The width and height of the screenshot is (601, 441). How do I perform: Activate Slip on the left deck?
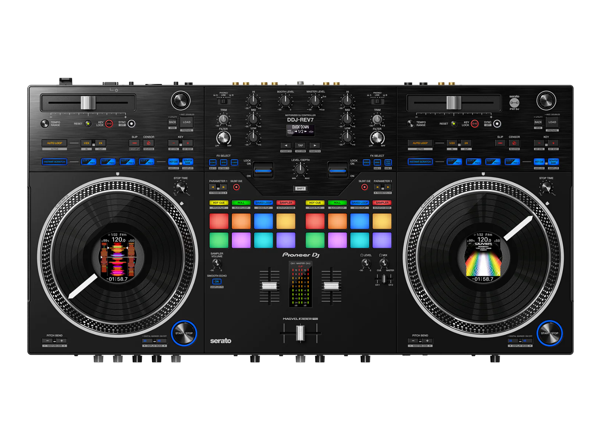pos(135,143)
